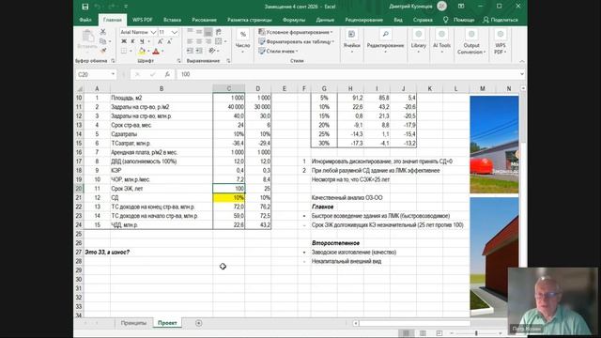Align cell text to the left
Screen dimensions: 601x338
190,41
